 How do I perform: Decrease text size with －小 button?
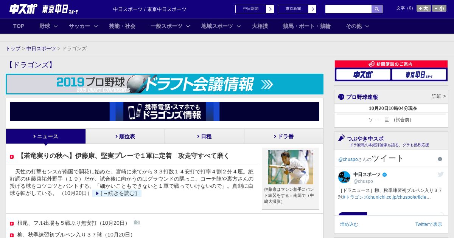[x=439, y=8]
